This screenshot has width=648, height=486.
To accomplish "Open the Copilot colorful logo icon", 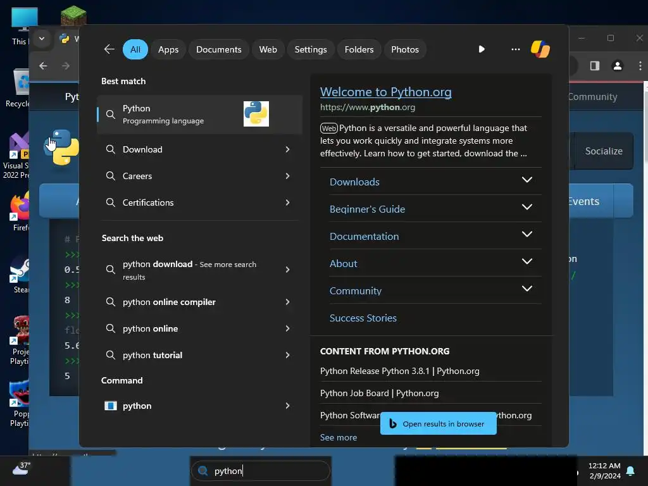I will (540, 49).
